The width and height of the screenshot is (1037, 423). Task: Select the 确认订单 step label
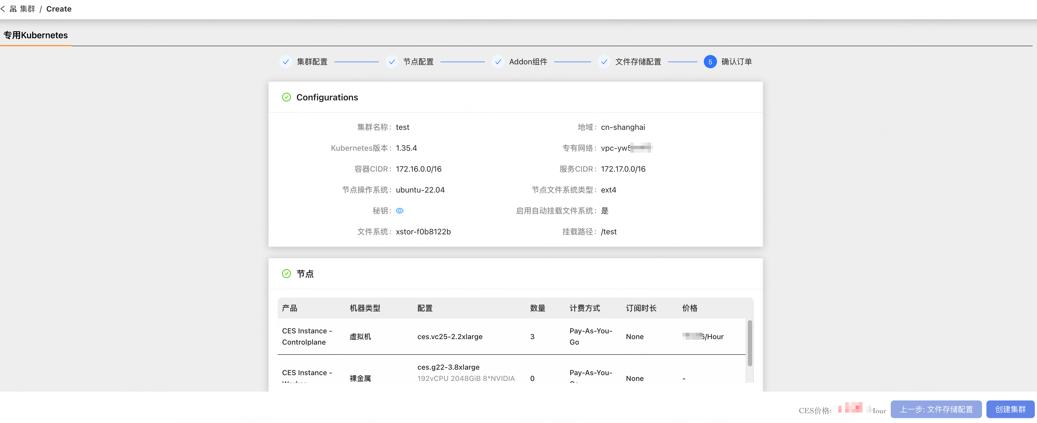[737, 62]
